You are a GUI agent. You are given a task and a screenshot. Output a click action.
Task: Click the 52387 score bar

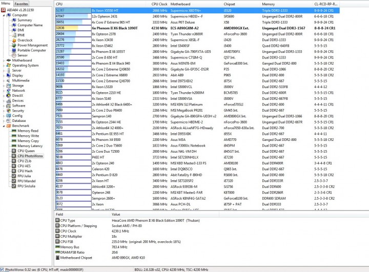tap(73, 10)
